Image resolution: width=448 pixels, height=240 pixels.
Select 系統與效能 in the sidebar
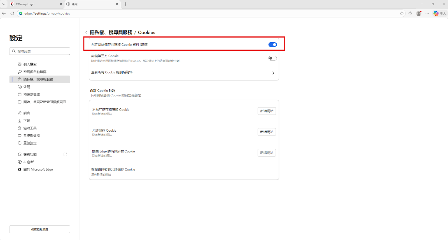coord(32,136)
